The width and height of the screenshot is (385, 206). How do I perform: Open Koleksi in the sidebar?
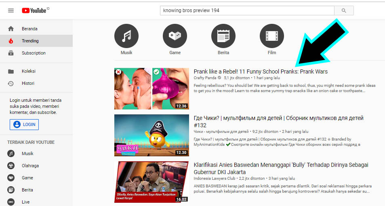click(36, 71)
